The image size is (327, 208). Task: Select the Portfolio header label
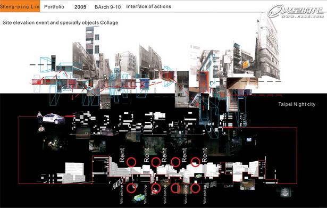pos(54,7)
